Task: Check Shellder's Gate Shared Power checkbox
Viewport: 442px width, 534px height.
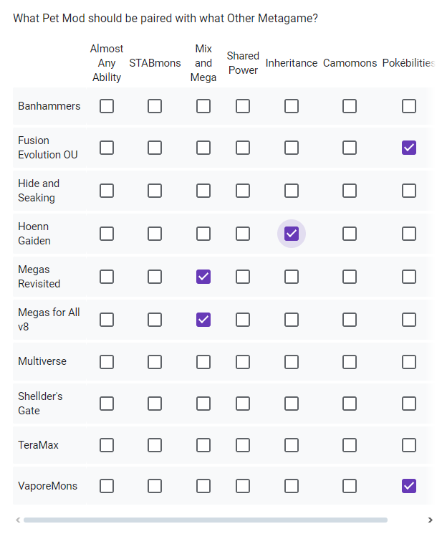Action: click(x=243, y=404)
